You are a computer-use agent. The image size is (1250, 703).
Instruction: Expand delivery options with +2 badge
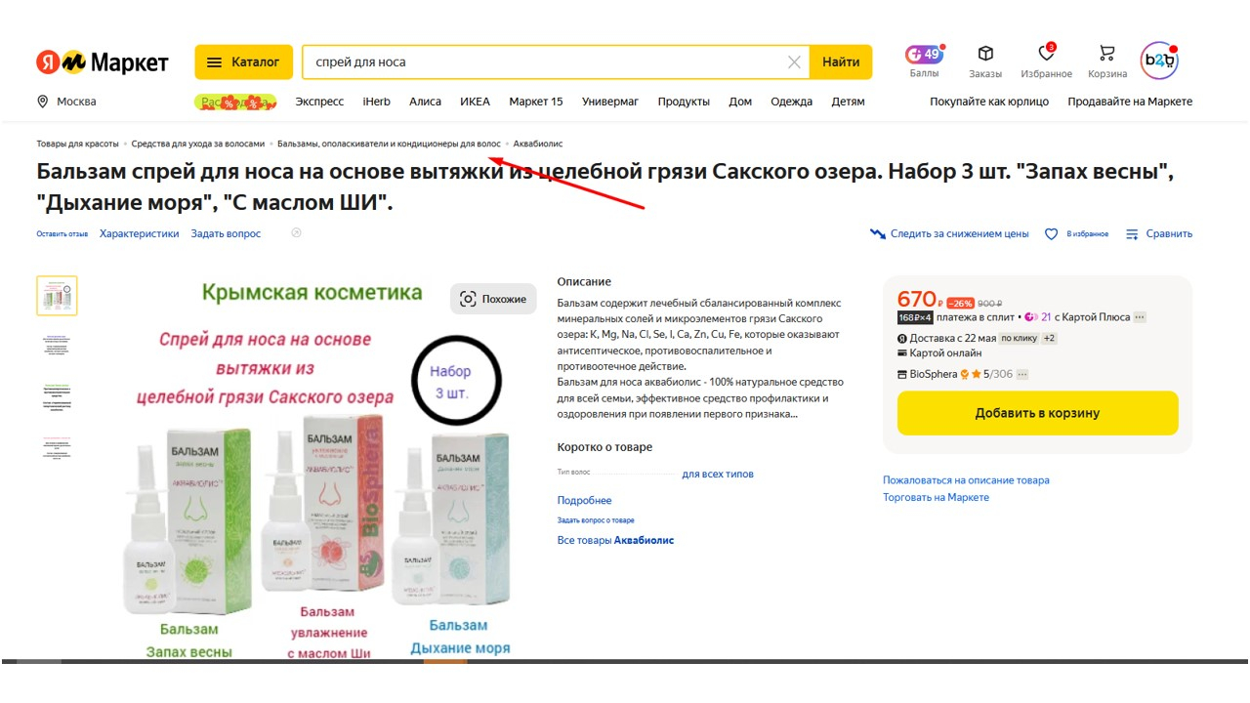[1050, 338]
